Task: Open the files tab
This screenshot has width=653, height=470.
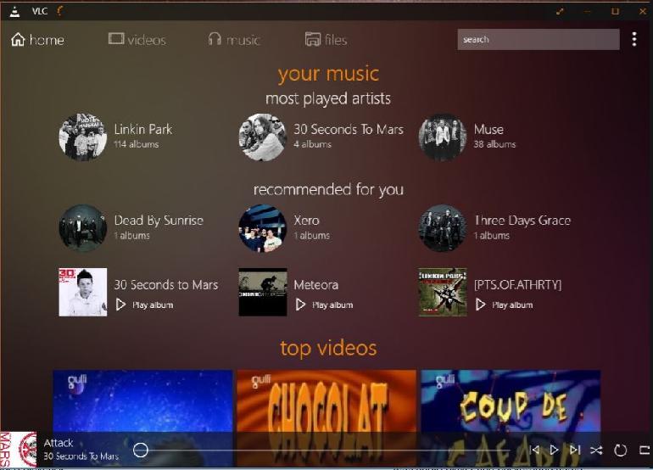Action: pos(326,40)
